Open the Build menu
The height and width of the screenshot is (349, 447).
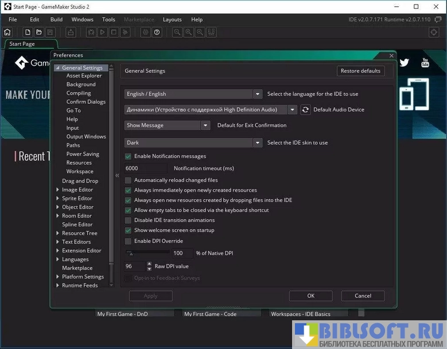coord(56,20)
